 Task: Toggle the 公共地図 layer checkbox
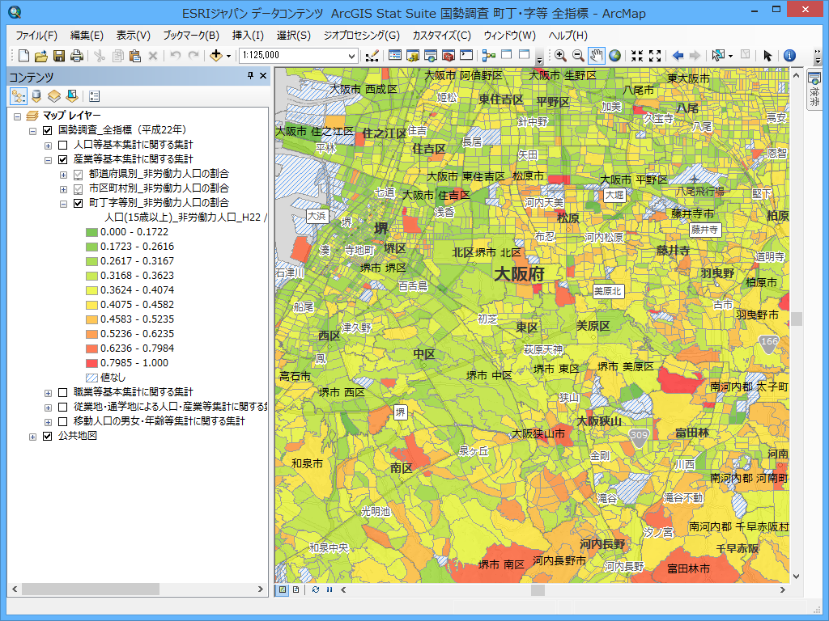[x=47, y=436]
